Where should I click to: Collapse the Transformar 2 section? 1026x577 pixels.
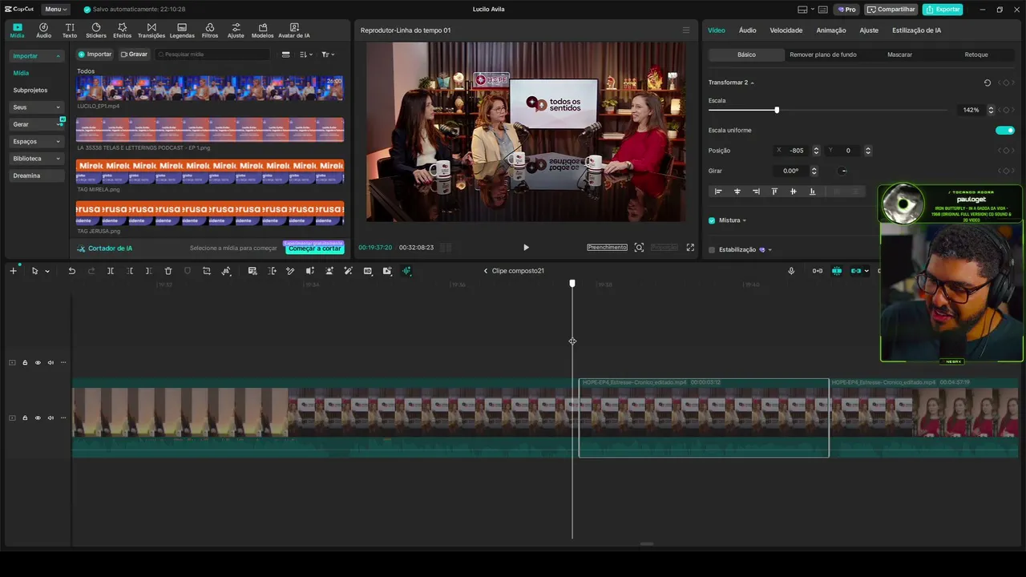point(753,83)
